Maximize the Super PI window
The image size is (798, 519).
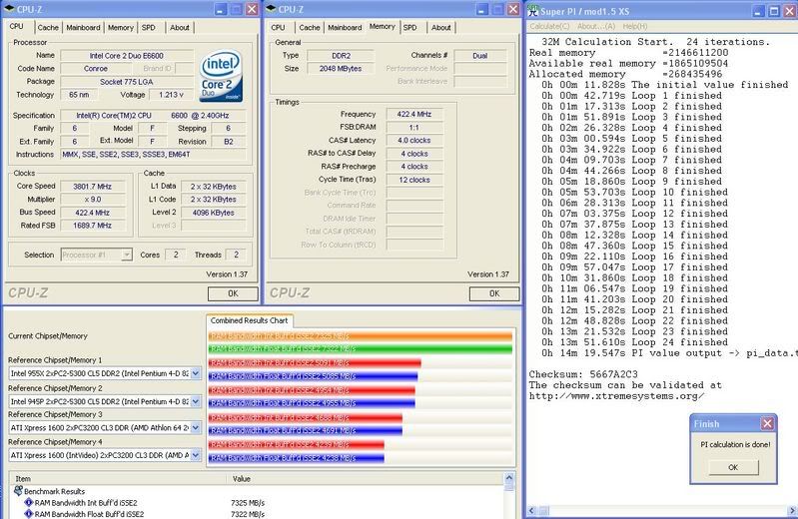(774, 10)
